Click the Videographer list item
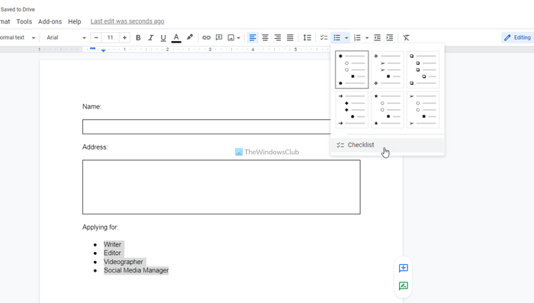This screenshot has height=303, width=534. [x=124, y=262]
